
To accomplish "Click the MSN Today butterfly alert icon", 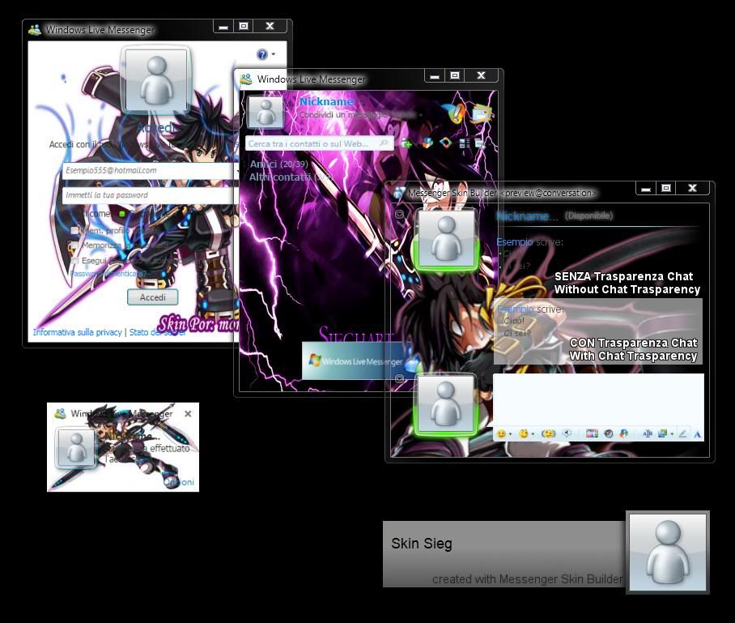I will [x=457, y=113].
